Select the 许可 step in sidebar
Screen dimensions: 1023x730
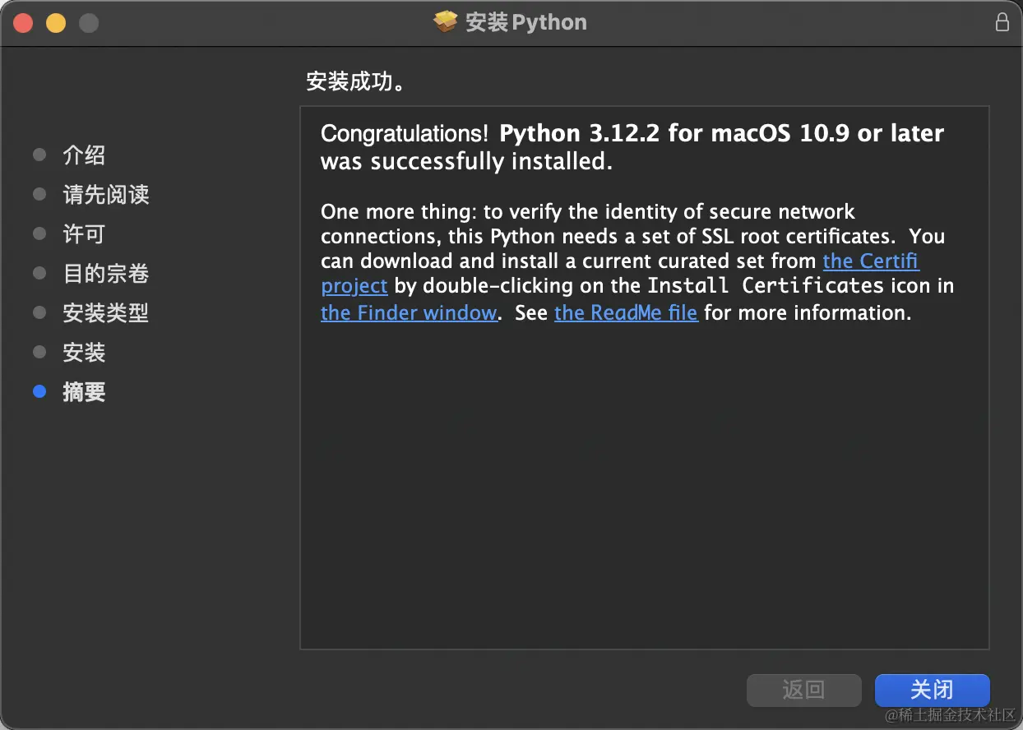pyautogui.click(x=84, y=234)
